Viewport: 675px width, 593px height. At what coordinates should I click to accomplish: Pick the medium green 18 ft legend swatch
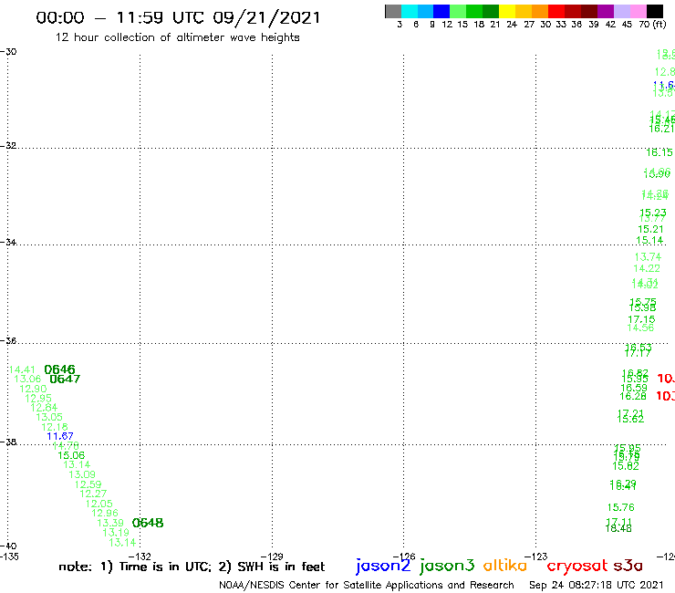(475, 11)
